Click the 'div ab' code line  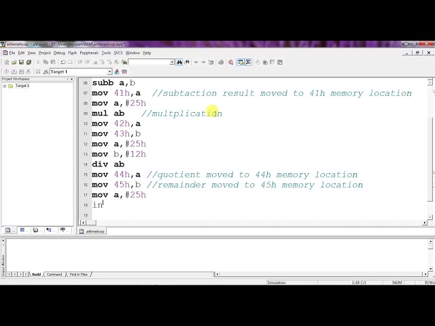tap(108, 164)
